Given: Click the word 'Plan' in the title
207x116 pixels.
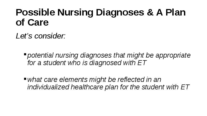Looking at the screenshot, I should (x=176, y=12).
